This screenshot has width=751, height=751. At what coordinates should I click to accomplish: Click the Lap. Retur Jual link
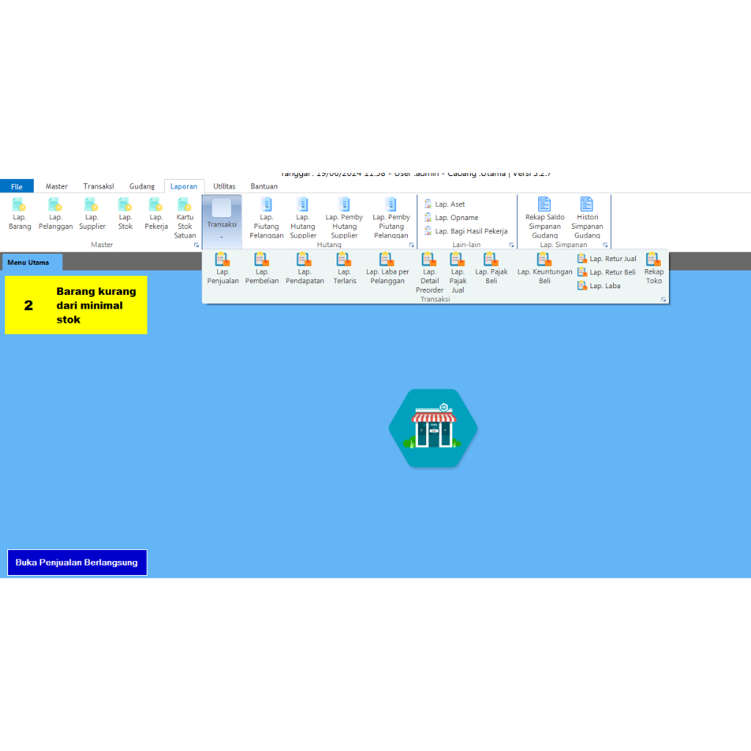(x=607, y=259)
